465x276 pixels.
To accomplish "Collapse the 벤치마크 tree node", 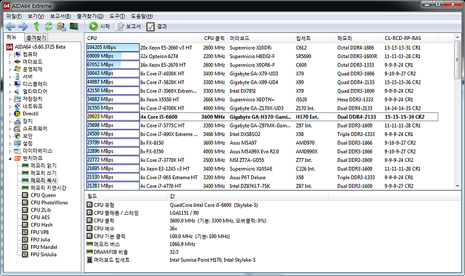I will 10,159.
